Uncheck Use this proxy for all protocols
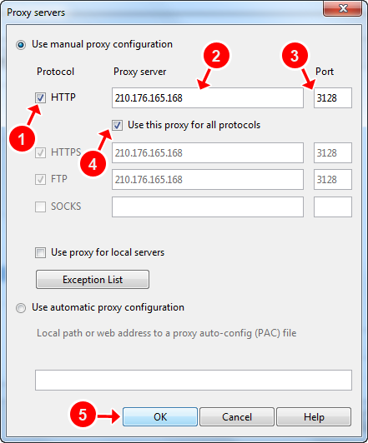The height and width of the screenshot is (443, 368). (117, 125)
